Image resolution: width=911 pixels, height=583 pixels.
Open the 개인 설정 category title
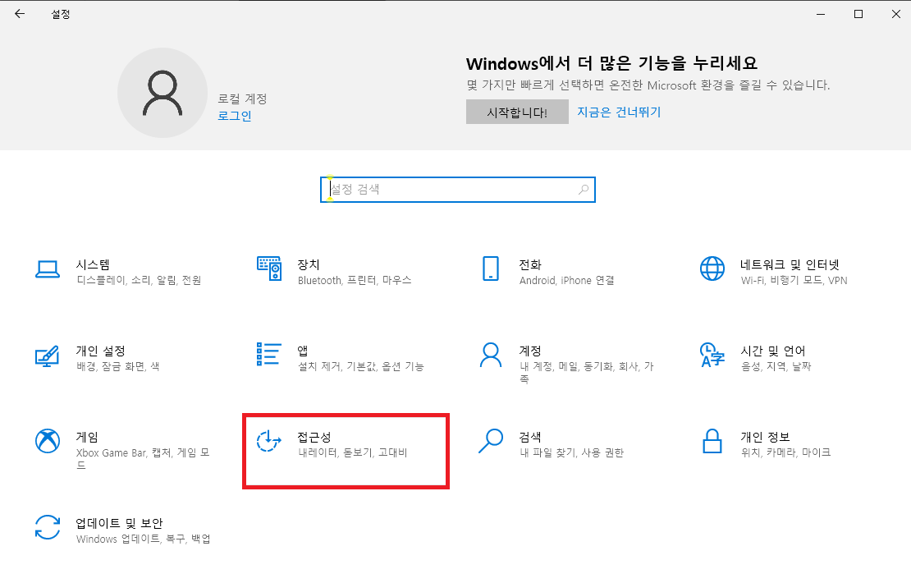[100, 351]
